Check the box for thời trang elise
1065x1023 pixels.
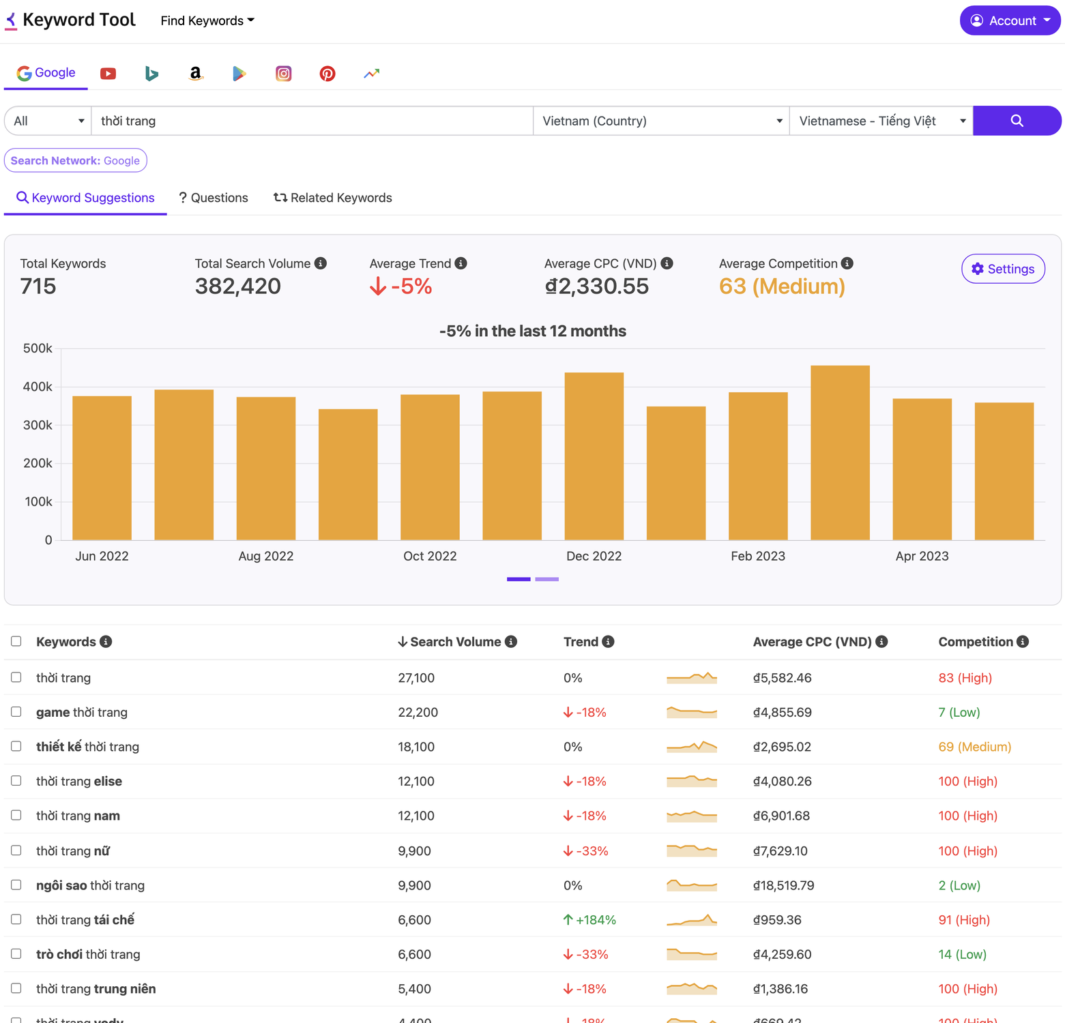click(16, 780)
